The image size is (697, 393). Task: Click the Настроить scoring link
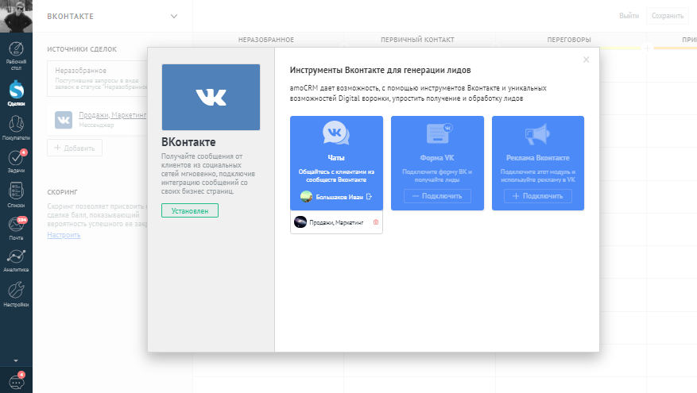[x=64, y=235]
